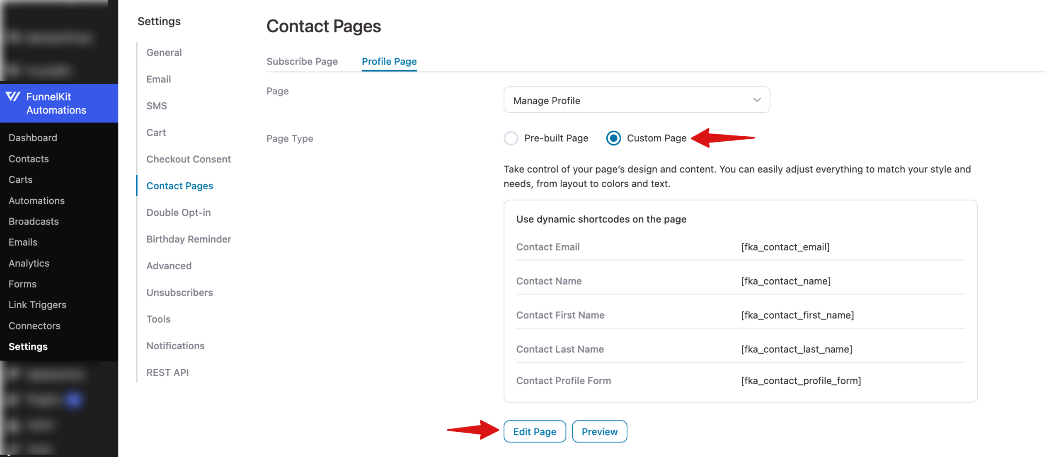This screenshot has height=457, width=1061.
Task: Open Double Opt-in settings
Action: [178, 212]
